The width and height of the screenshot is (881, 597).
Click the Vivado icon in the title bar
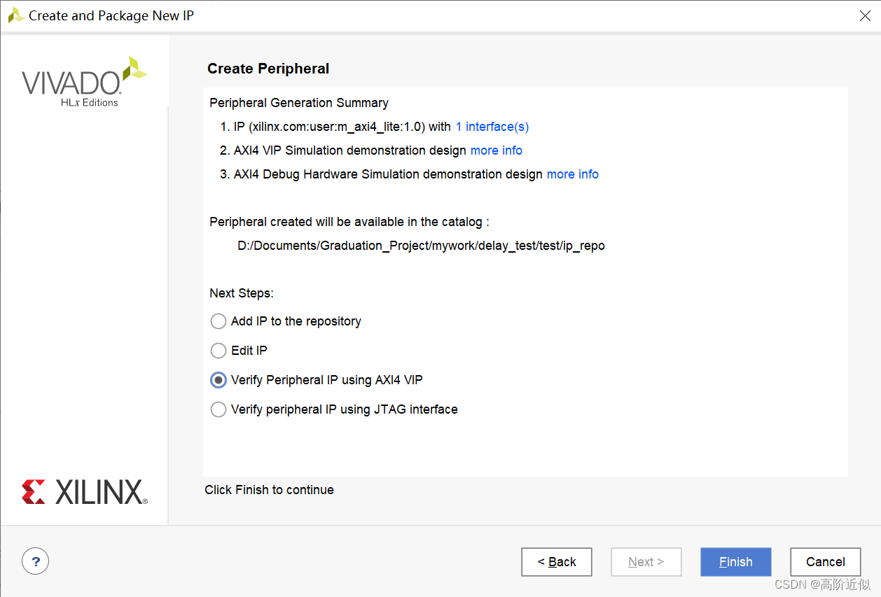[15, 15]
